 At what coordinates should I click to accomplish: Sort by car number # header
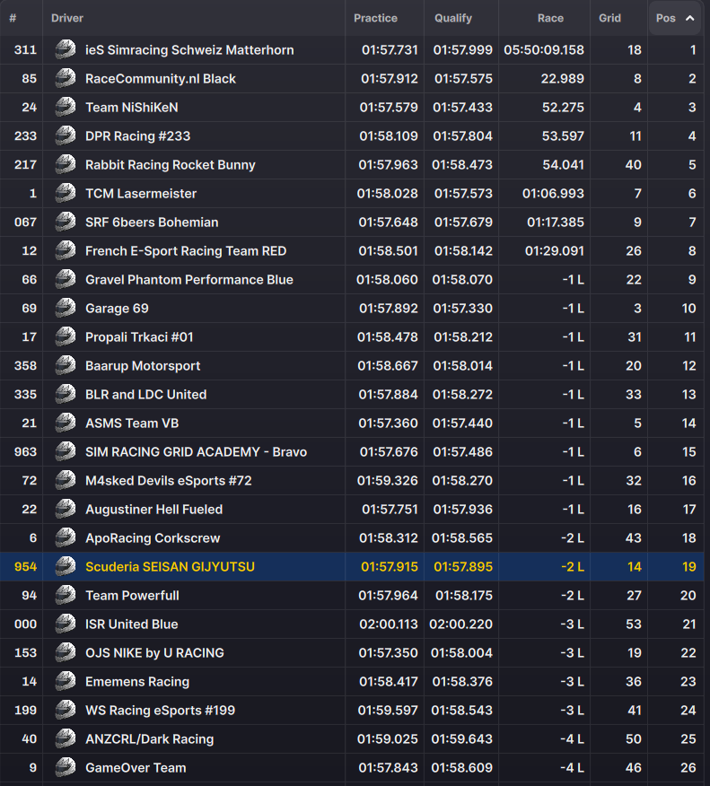click(x=13, y=18)
